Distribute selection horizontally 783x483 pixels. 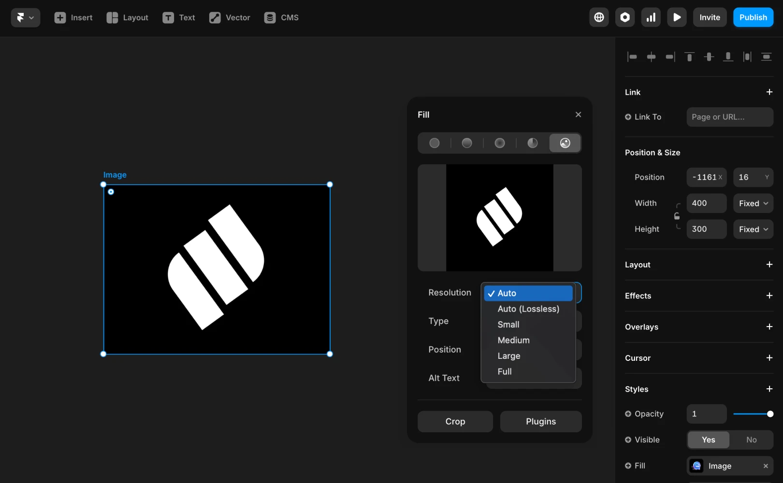coord(747,57)
